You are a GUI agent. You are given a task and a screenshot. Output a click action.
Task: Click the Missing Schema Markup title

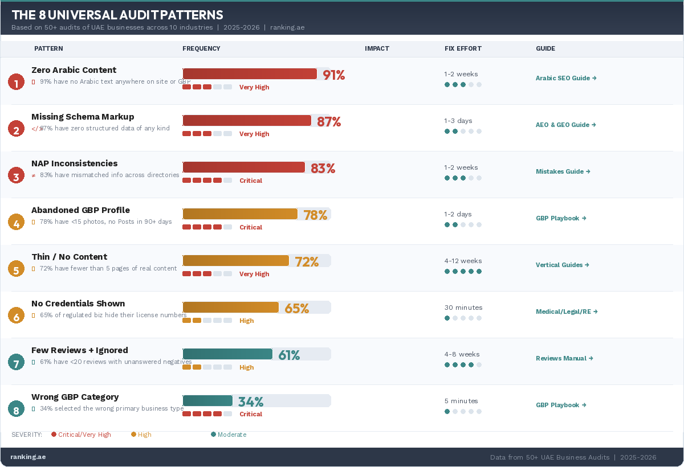[83, 117]
